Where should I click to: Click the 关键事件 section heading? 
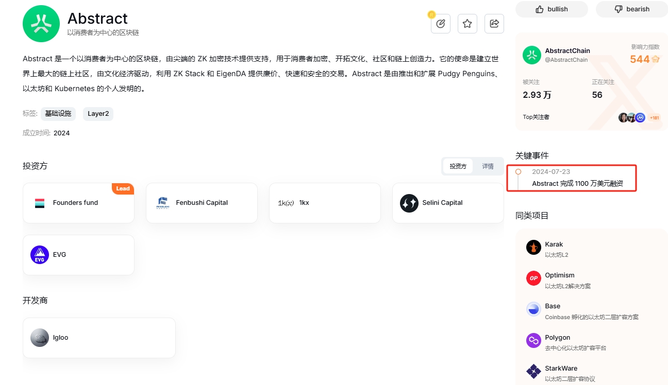tap(532, 155)
